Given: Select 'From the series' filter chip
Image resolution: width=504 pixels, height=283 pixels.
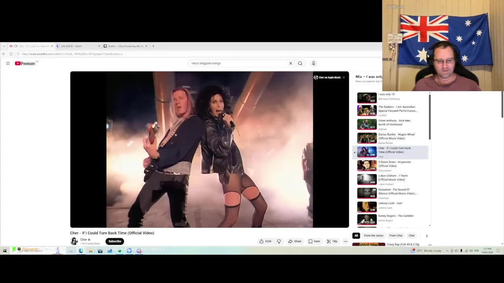Looking at the screenshot, I should point(374,235).
